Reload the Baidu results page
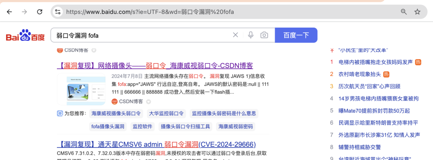 point(40,12)
